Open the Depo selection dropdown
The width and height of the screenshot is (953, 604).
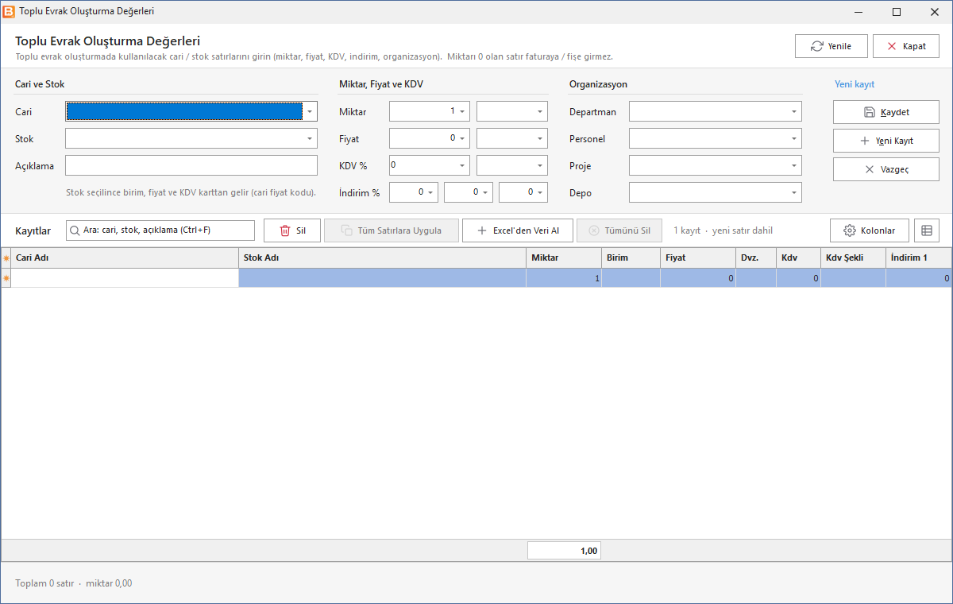pos(794,192)
